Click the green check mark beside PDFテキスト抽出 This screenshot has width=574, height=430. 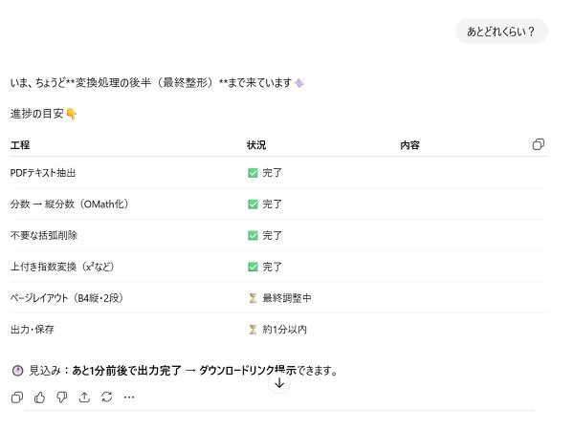coord(253,173)
